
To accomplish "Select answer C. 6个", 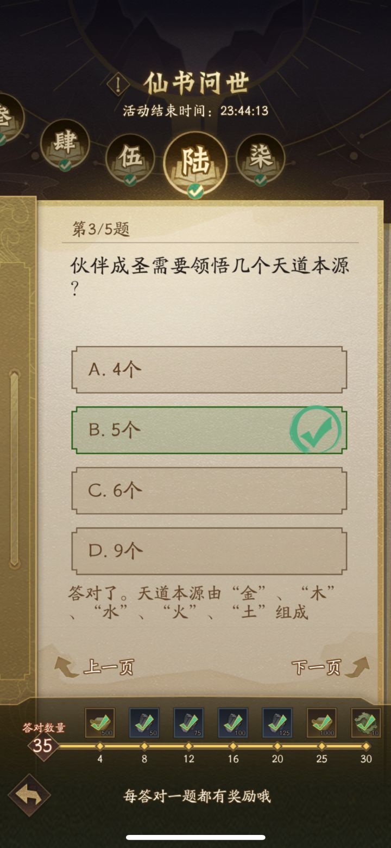I will (x=209, y=490).
